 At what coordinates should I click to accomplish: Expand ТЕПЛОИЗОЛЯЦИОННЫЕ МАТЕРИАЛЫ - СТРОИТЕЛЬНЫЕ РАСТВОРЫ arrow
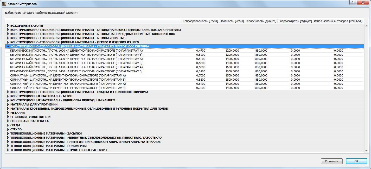8,150
